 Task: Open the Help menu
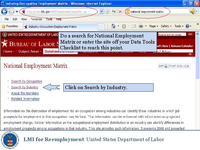pyautogui.click(x=59, y=19)
